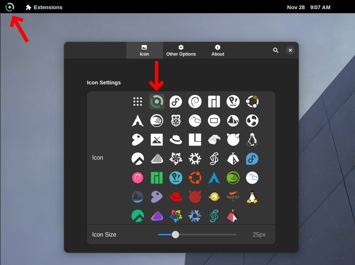The height and width of the screenshot is (265, 355).
Task: Select the blue NixOS snowflake logo
Action: click(195, 216)
